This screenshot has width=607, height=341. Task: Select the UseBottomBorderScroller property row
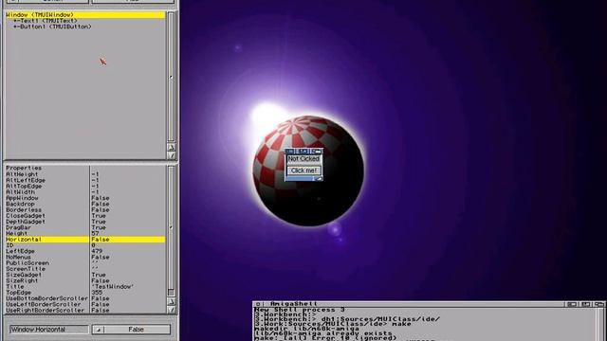coord(85,298)
